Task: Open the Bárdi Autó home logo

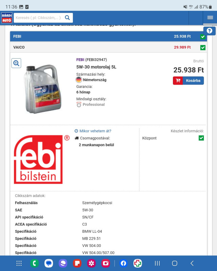Action: click(x=7, y=18)
